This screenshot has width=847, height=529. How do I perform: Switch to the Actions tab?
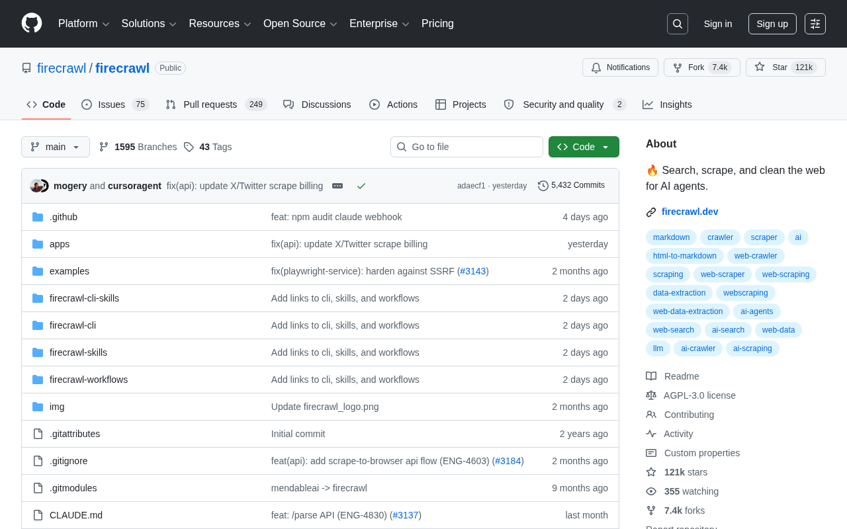pyautogui.click(x=393, y=104)
